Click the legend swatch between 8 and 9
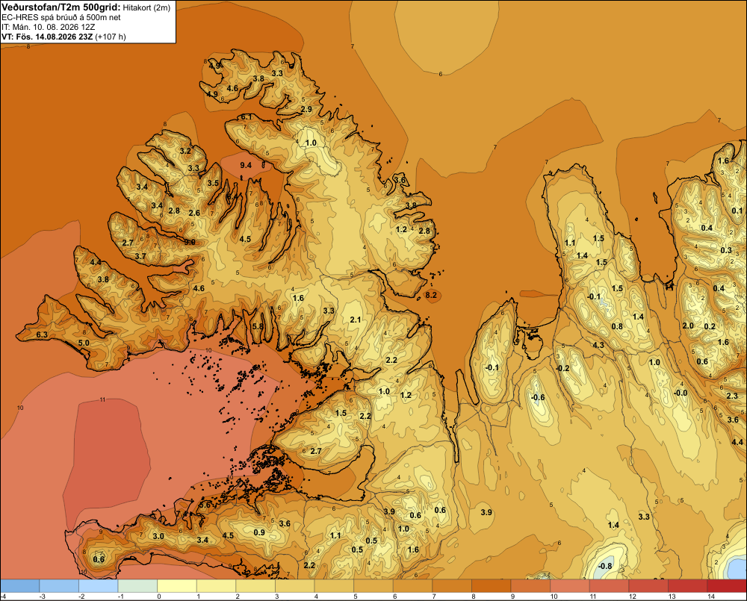 pos(492,585)
